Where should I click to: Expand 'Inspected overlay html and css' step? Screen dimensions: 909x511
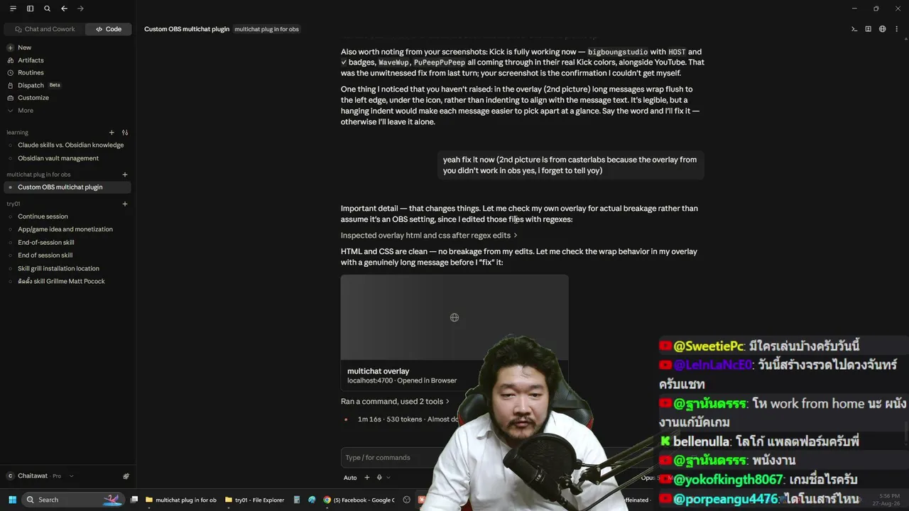point(429,236)
